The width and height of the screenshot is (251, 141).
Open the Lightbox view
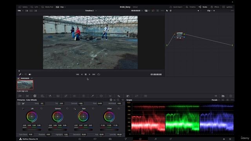pos(227,7)
